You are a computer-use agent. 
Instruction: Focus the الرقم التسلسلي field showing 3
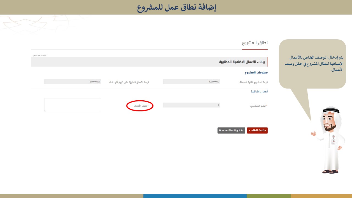click(x=191, y=105)
